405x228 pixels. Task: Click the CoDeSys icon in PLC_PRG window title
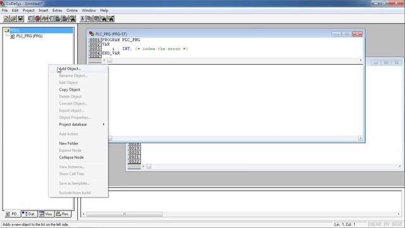tap(91, 34)
